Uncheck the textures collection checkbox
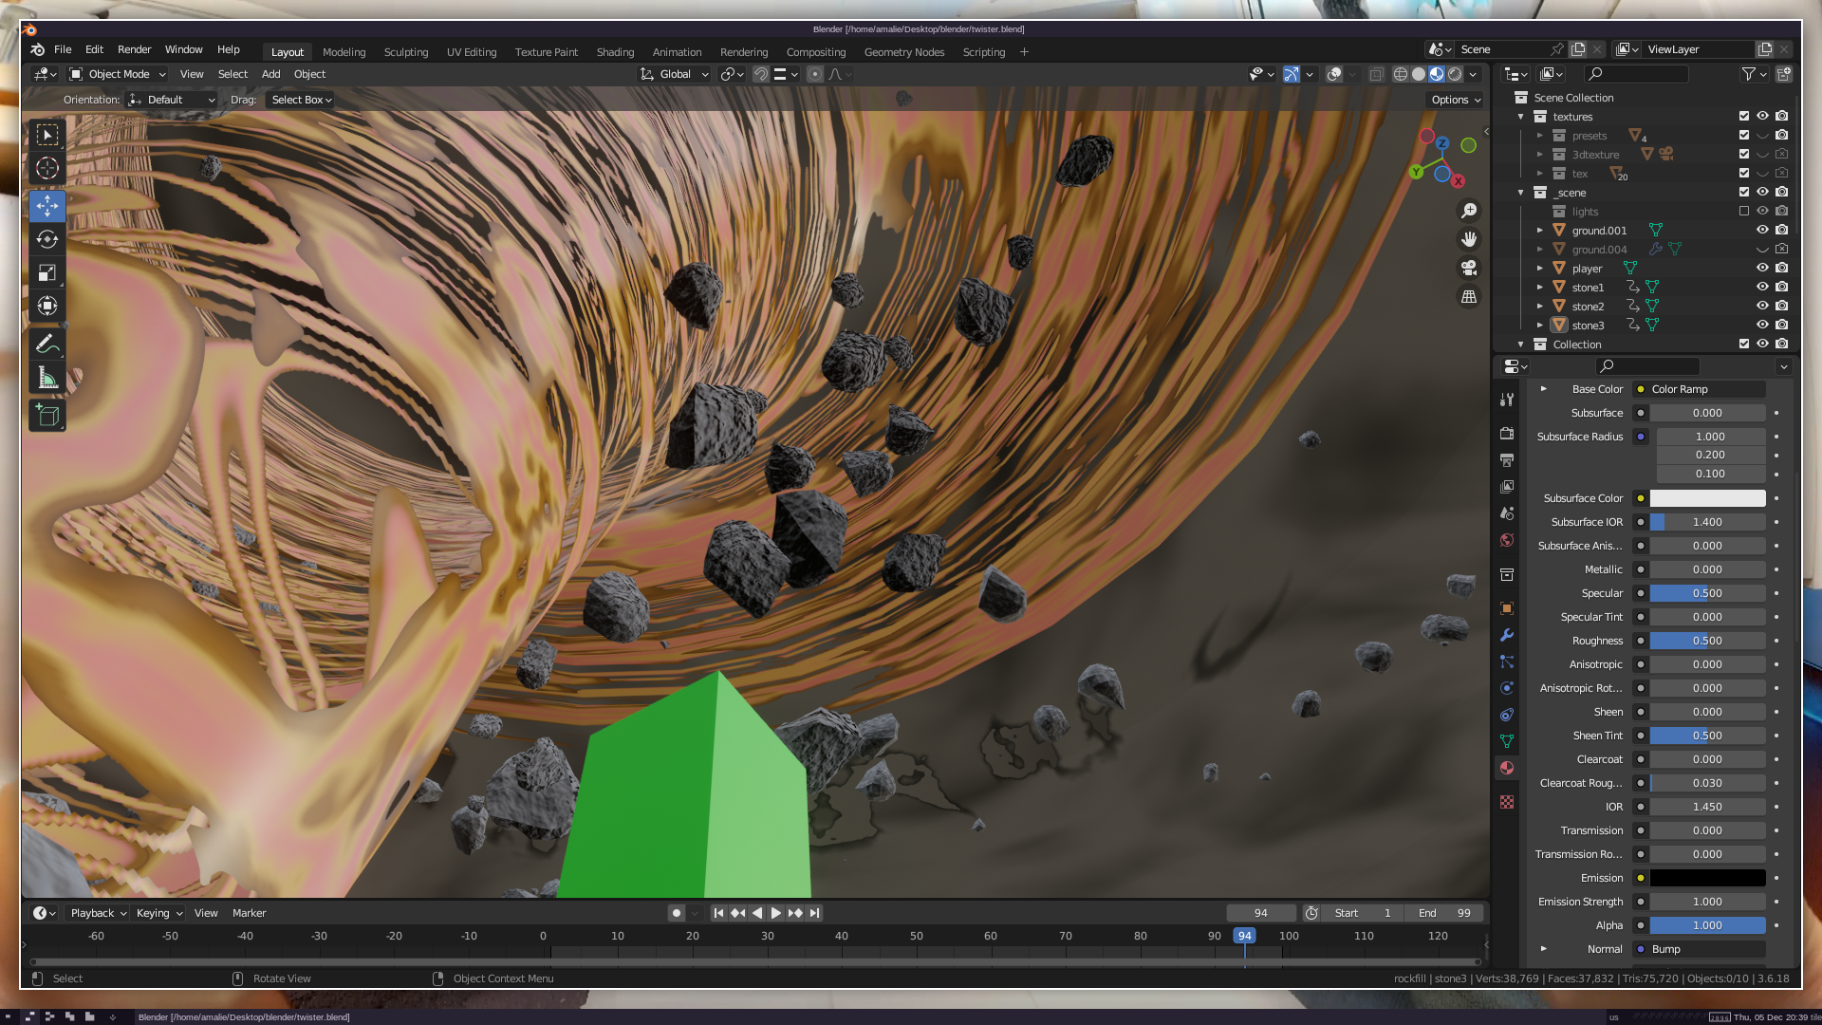This screenshot has width=1822, height=1025. 1744,116
